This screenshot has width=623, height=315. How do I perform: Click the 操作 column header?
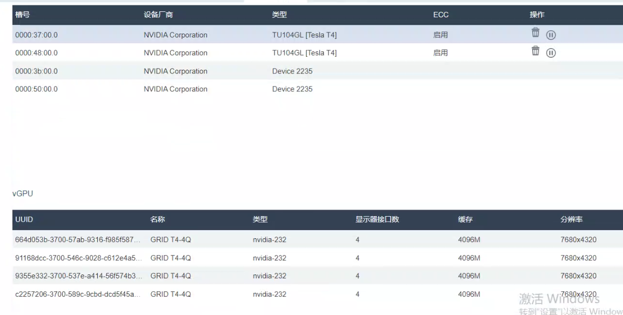coord(537,15)
